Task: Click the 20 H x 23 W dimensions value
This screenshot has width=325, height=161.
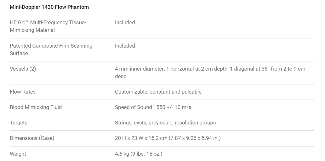Action: pyautogui.click(x=168, y=138)
